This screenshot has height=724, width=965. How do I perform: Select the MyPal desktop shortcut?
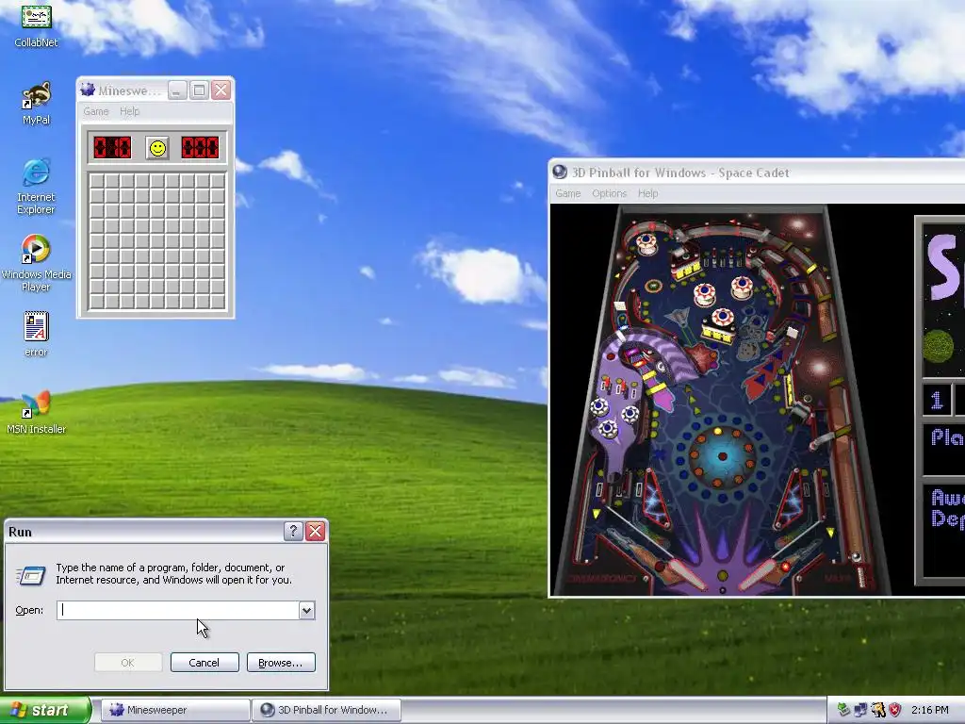[37, 104]
